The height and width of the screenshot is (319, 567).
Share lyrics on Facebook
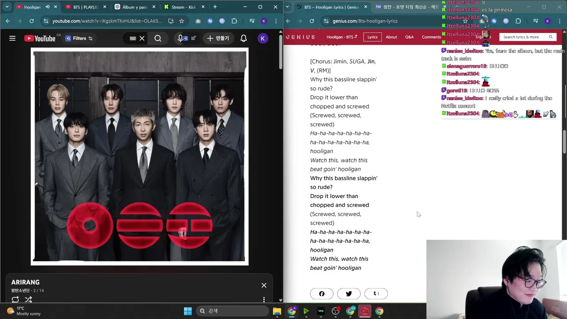322,294
